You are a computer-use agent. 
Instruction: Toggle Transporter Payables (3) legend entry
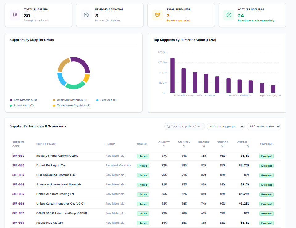[72, 106]
